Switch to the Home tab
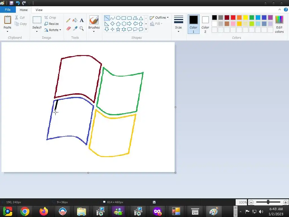The image size is (289, 217). point(24,10)
